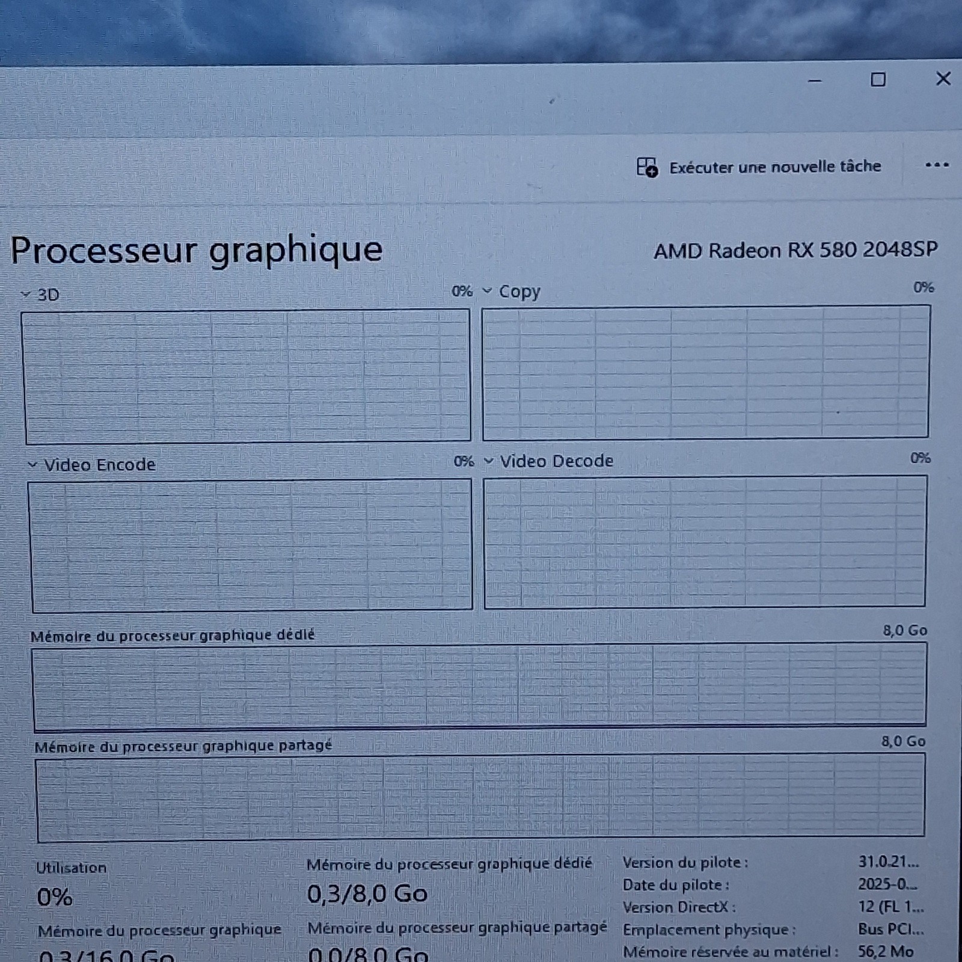Click the 3D usage graph
This screenshot has width=962, height=962.
click(247, 376)
